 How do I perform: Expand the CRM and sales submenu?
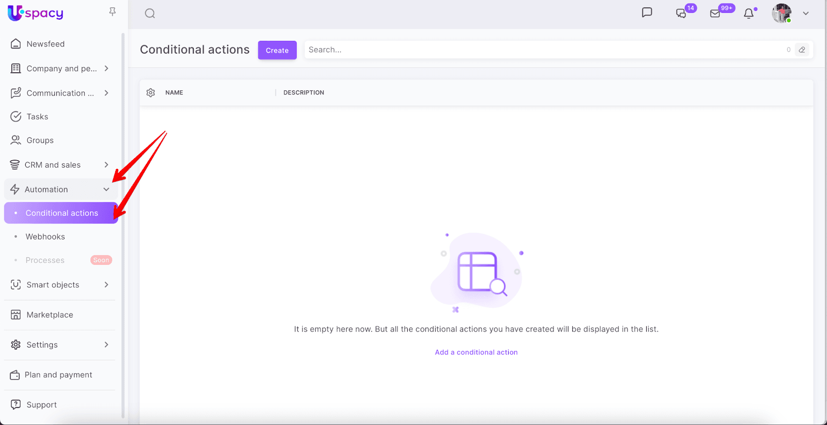click(x=106, y=165)
